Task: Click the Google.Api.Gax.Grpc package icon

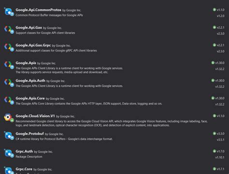Action: click(x=9, y=47)
